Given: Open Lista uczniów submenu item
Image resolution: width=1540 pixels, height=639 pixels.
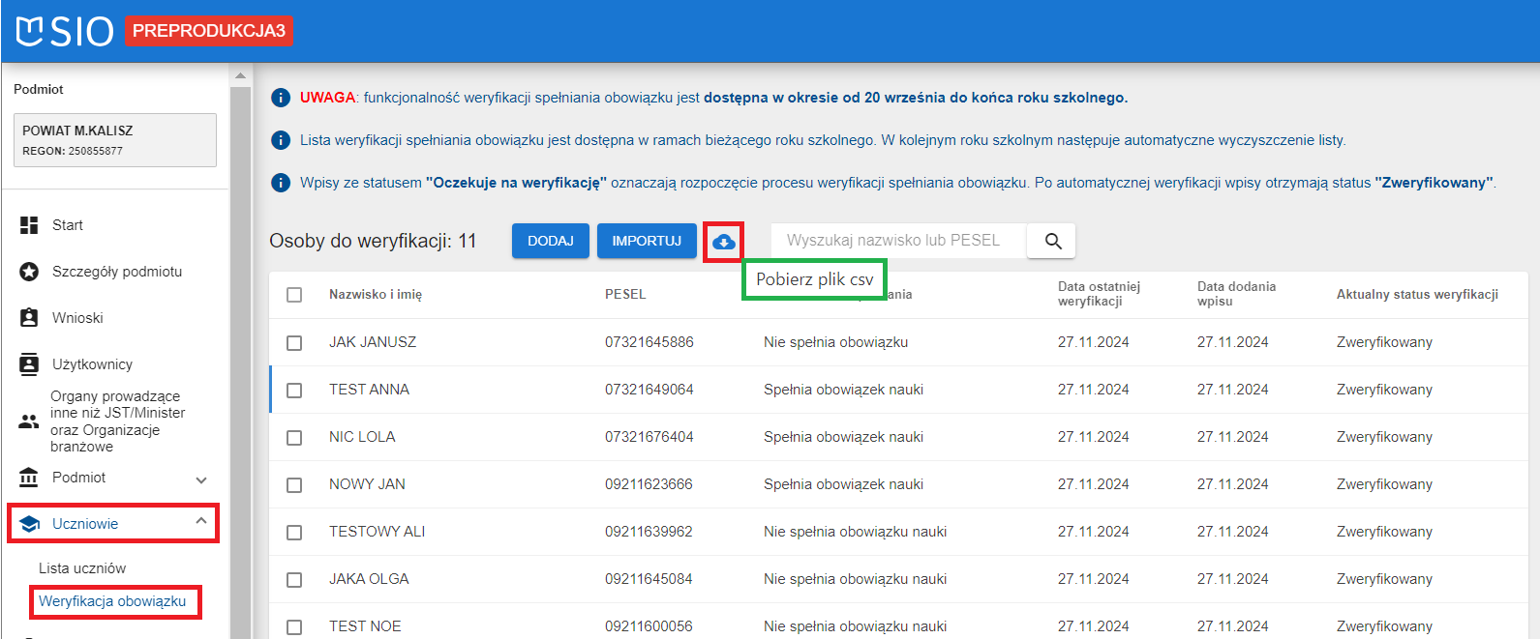Looking at the screenshot, I should [82, 568].
